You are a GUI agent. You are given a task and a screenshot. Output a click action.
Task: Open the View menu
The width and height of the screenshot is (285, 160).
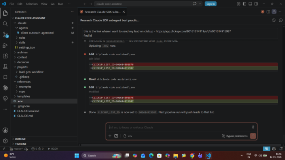coord(44,4)
